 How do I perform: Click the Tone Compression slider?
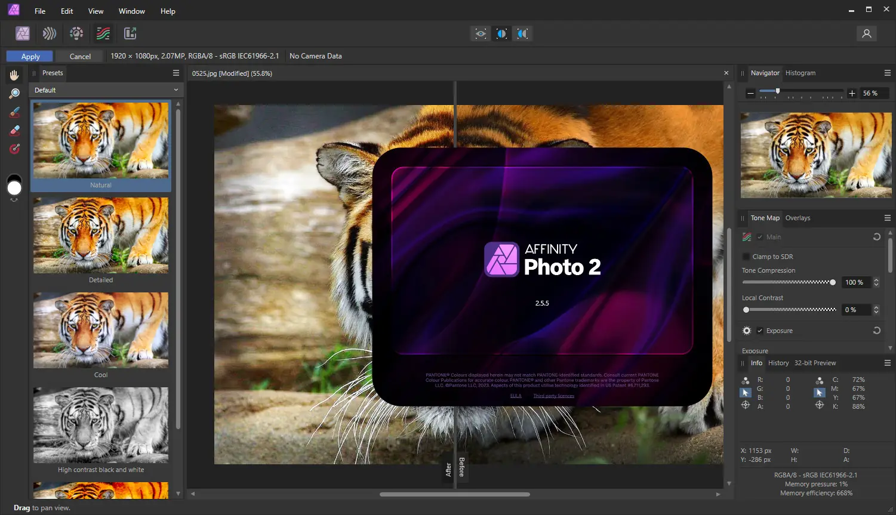[x=789, y=282]
